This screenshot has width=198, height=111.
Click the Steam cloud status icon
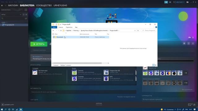tap(190, 37)
